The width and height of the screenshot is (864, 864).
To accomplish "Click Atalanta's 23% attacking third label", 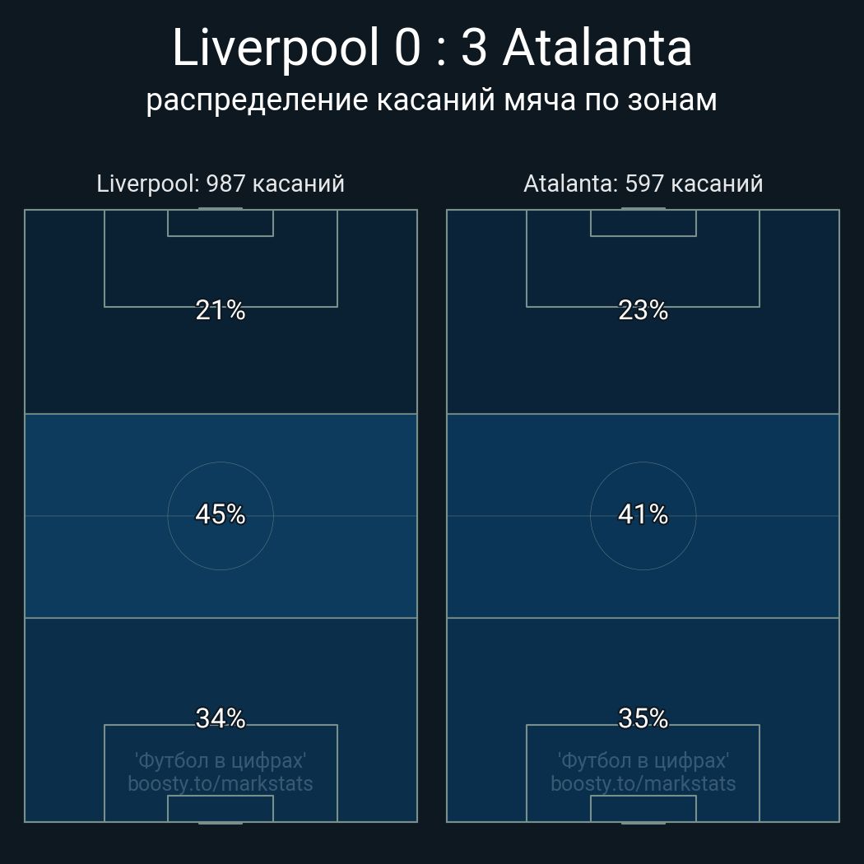I will click(643, 310).
